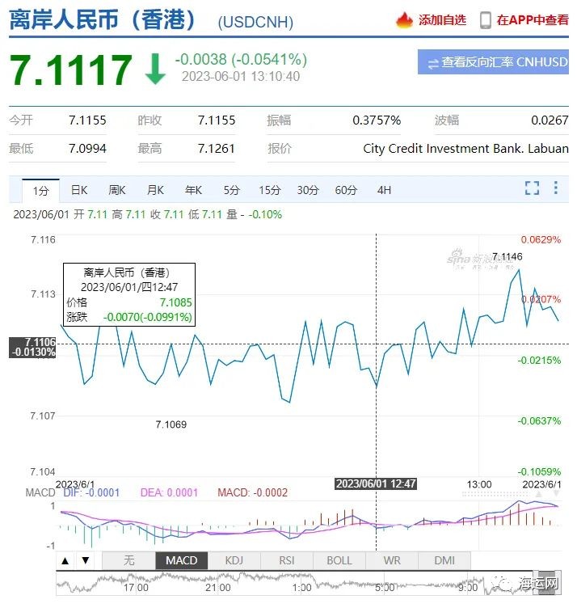The height and width of the screenshot is (608, 577).
Task: Click the 13:00 axis label
Action: pos(479,484)
